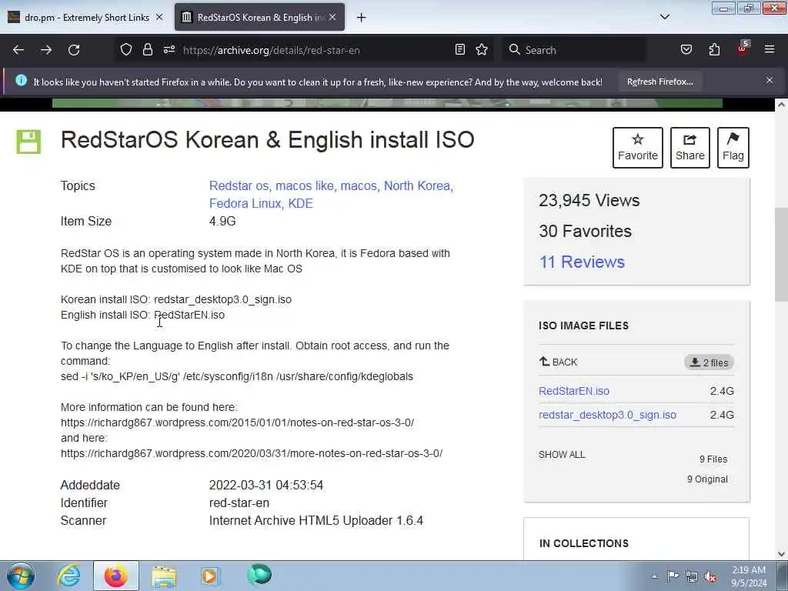This screenshot has height=591, width=788.
Task: Bookmark this page with the star icon
Action: point(482,50)
